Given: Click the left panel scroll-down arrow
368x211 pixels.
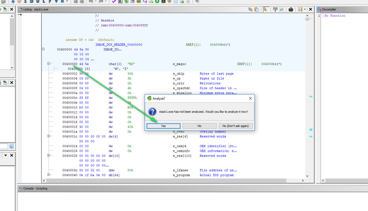Looking at the screenshot, I should tap(12, 68).
